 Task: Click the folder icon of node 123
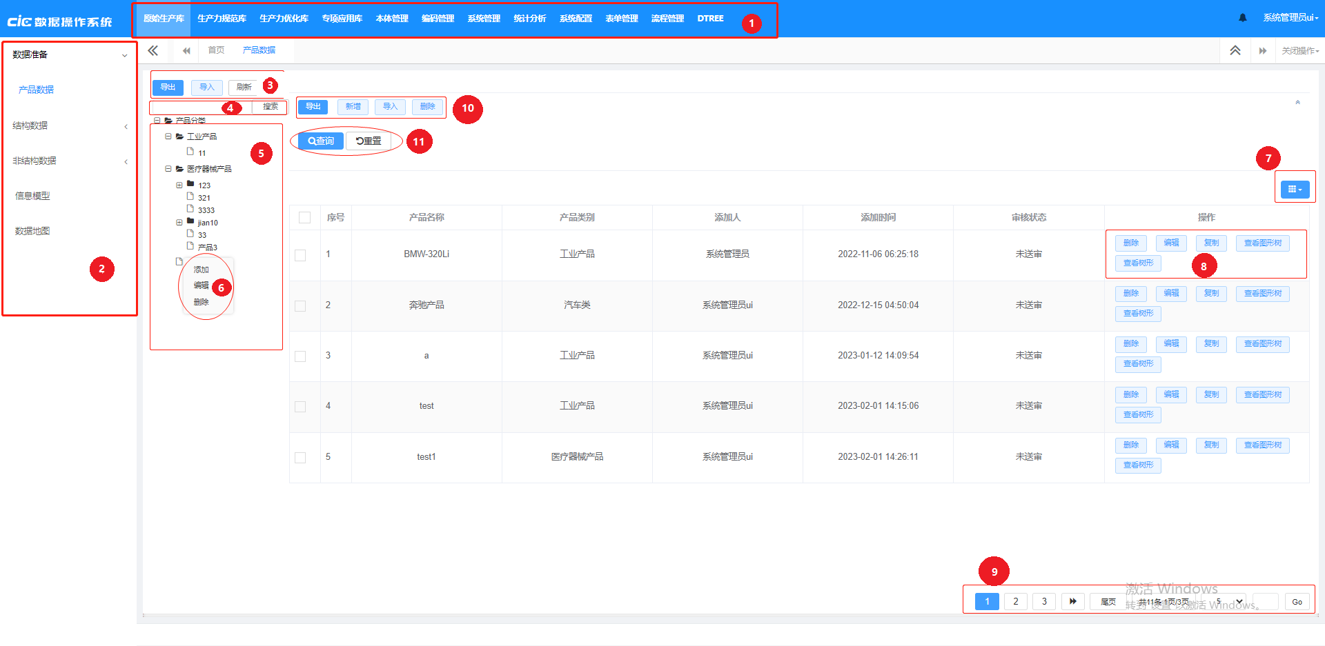(190, 184)
